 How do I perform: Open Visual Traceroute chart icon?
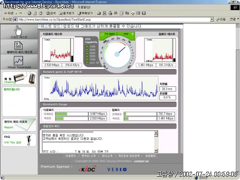click(x=19, y=62)
